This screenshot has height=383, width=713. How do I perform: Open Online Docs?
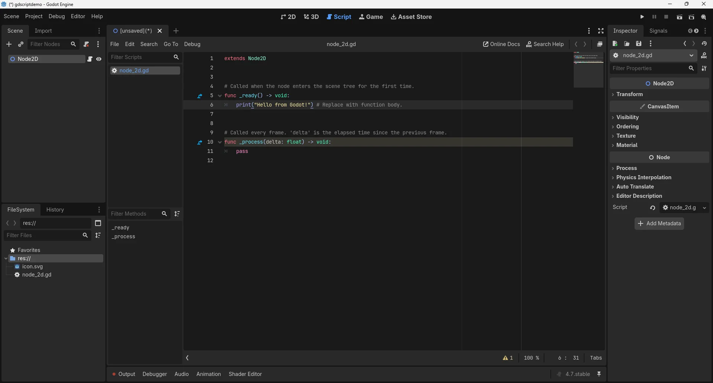click(x=501, y=44)
